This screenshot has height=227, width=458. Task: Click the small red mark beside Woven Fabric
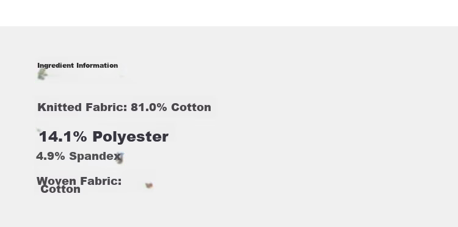(149, 186)
